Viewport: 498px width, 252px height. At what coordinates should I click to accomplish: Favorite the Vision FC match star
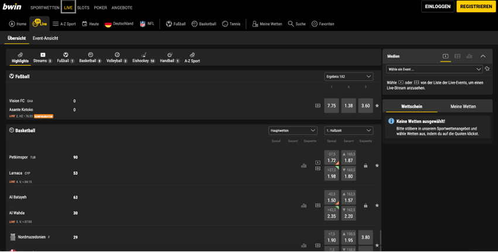click(x=377, y=106)
